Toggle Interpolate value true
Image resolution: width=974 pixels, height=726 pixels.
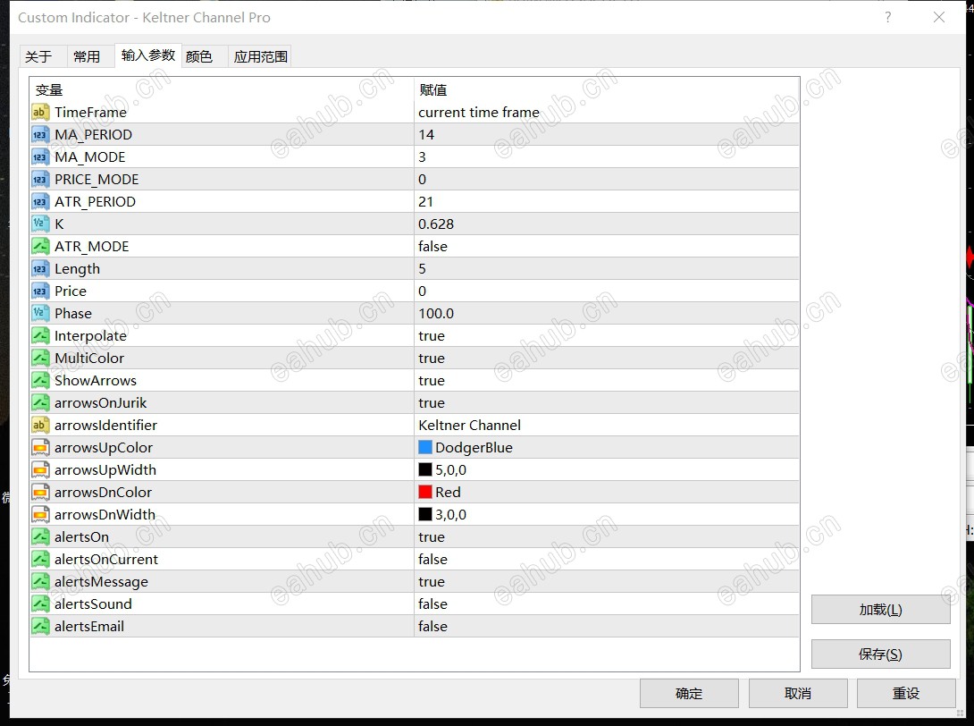[432, 335]
